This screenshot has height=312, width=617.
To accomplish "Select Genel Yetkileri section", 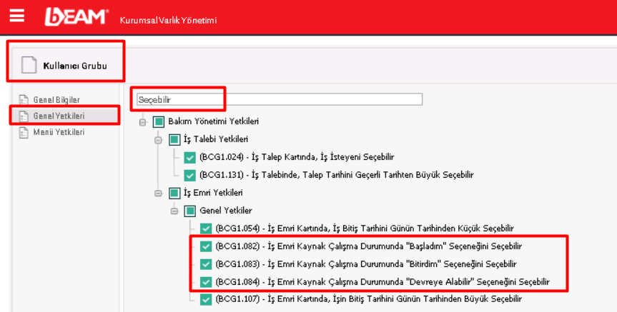I will click(x=59, y=116).
